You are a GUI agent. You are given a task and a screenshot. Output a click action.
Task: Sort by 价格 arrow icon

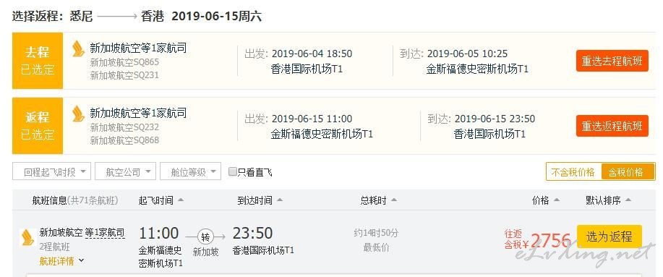[557, 200]
